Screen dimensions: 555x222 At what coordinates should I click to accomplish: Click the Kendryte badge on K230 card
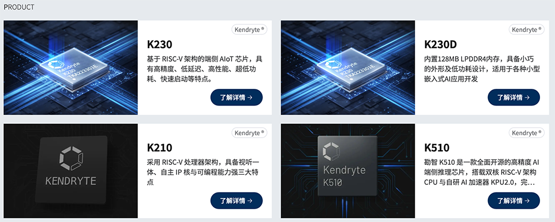(x=250, y=30)
